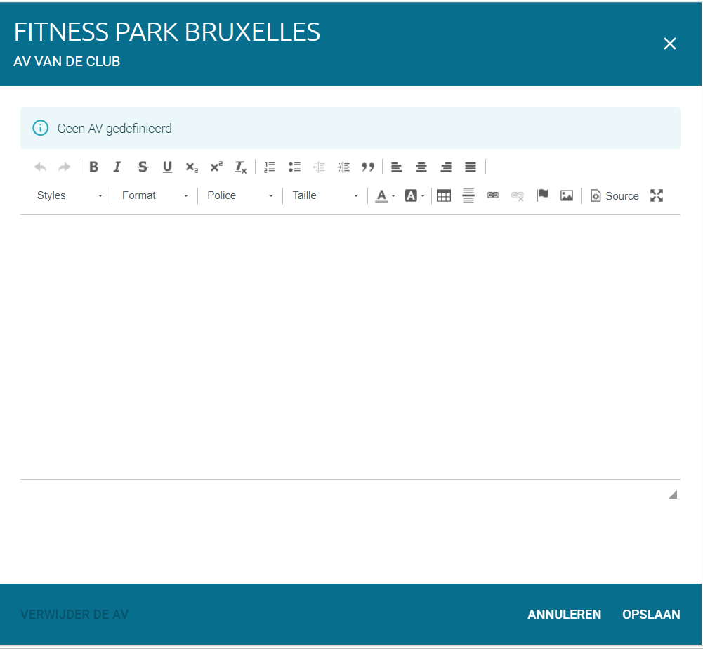
Task: Click the 'FITNESS PARK BRUXELLES' title
Action: point(166,32)
